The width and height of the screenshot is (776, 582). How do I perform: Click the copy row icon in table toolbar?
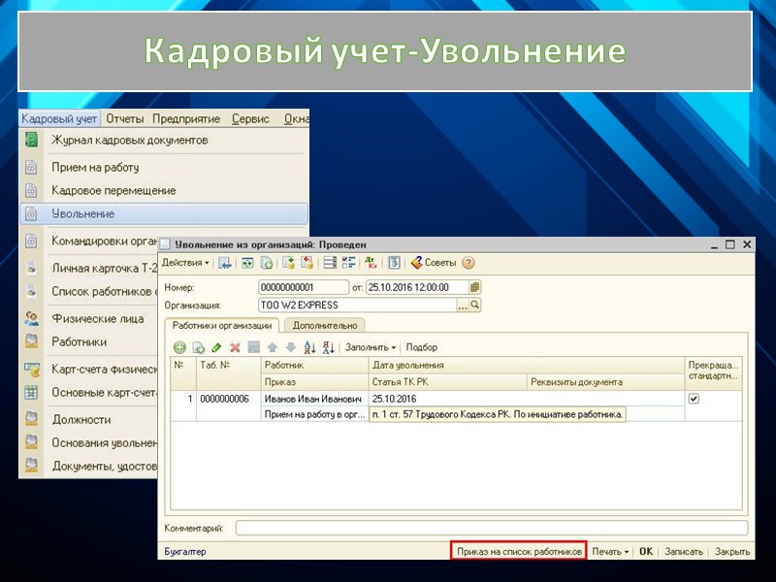(x=199, y=347)
